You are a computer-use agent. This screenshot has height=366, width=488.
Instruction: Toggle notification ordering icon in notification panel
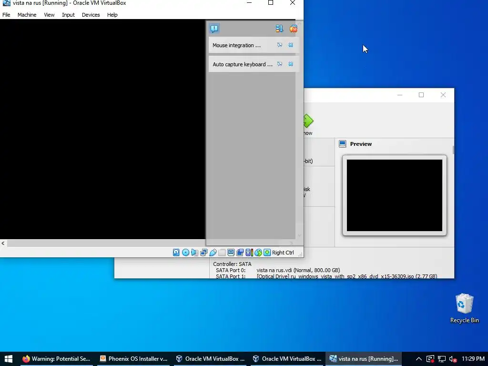tap(279, 29)
